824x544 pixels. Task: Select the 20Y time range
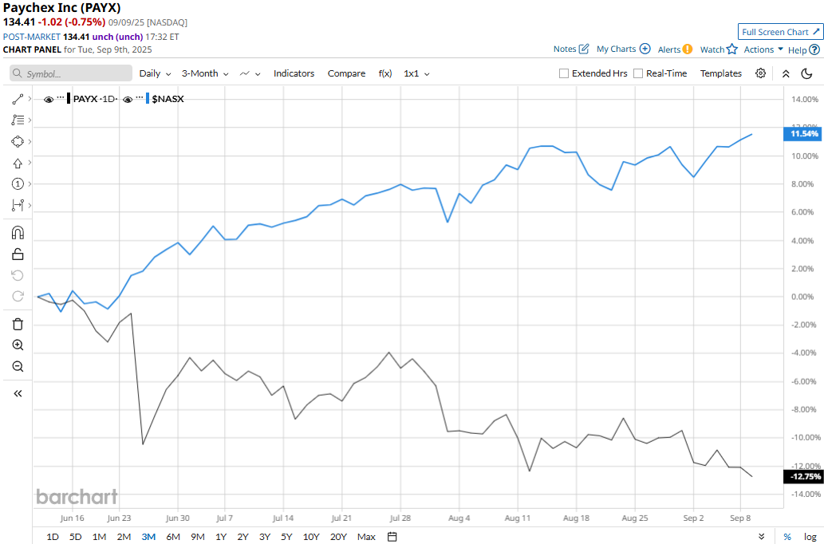pos(338,537)
